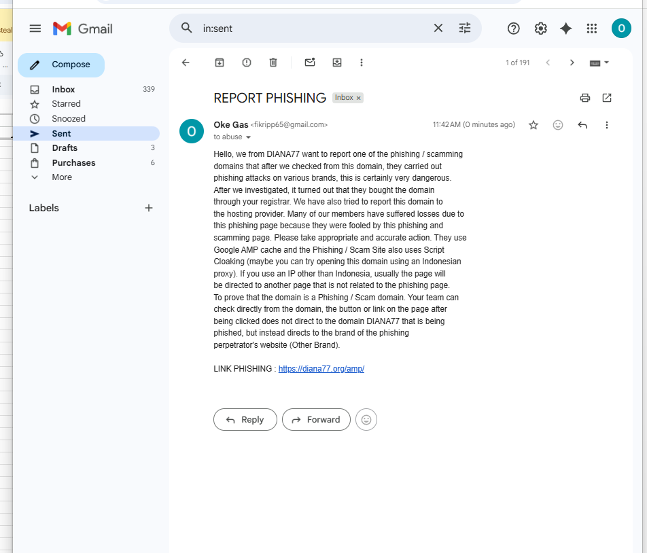Archive this conversation
Image resolution: width=647 pixels, height=553 pixels.
tap(220, 63)
